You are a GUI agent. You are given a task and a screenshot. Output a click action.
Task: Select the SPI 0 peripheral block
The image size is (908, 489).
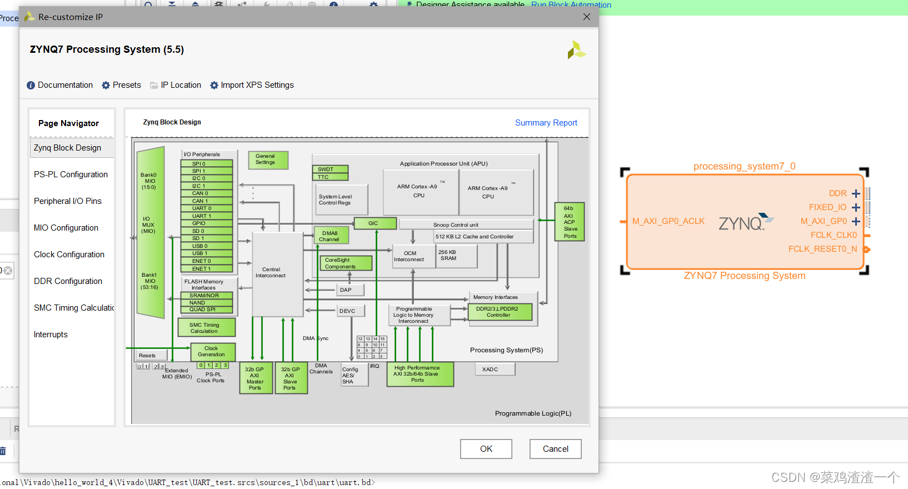[x=207, y=164]
